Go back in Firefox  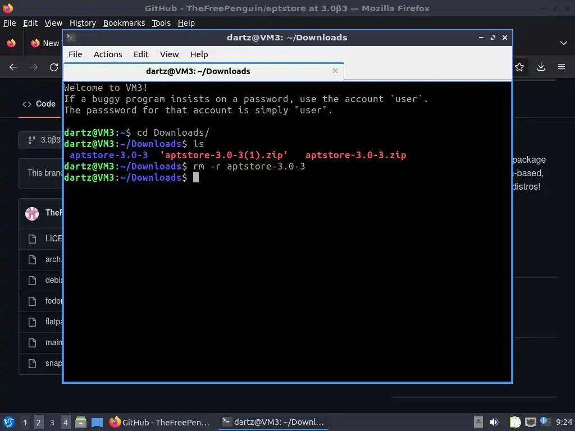13,67
